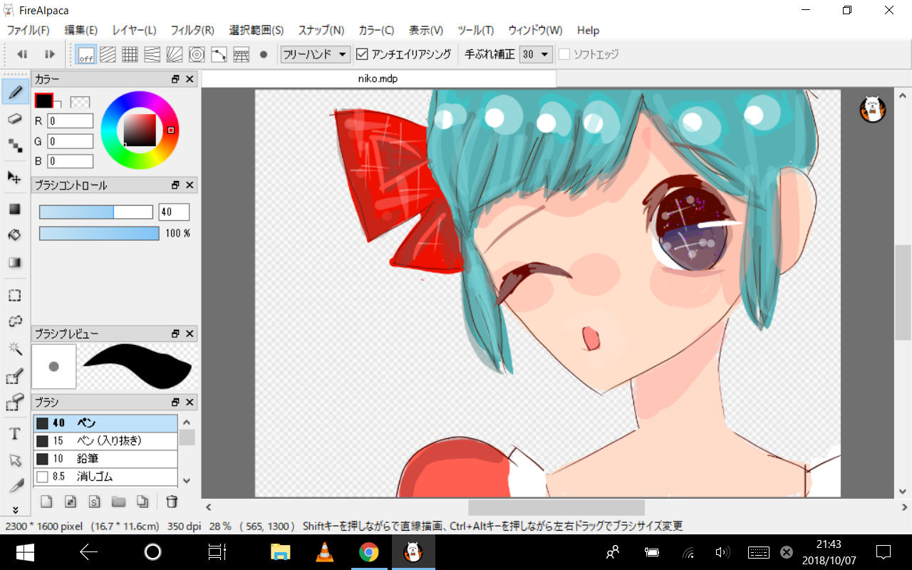This screenshot has height=570, width=912.
Task: Click the brush size slider
Action: click(x=95, y=212)
